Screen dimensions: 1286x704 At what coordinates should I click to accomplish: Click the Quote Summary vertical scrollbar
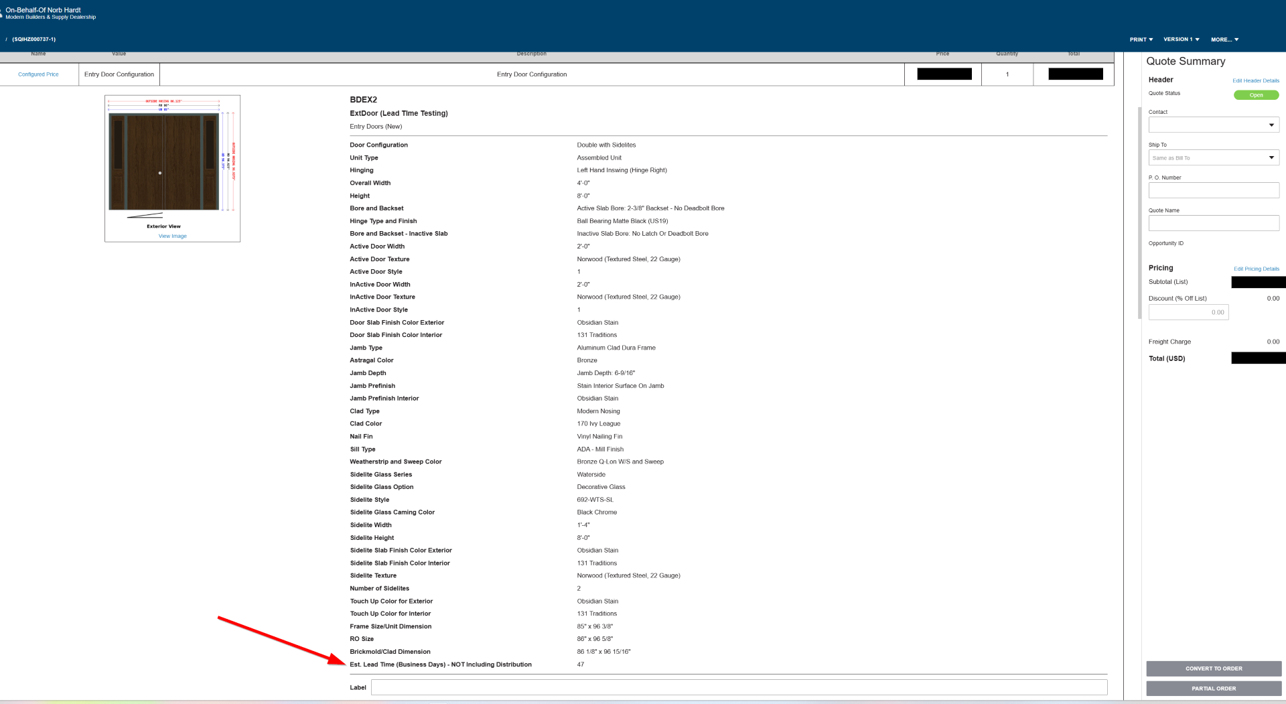pyautogui.click(x=1139, y=212)
